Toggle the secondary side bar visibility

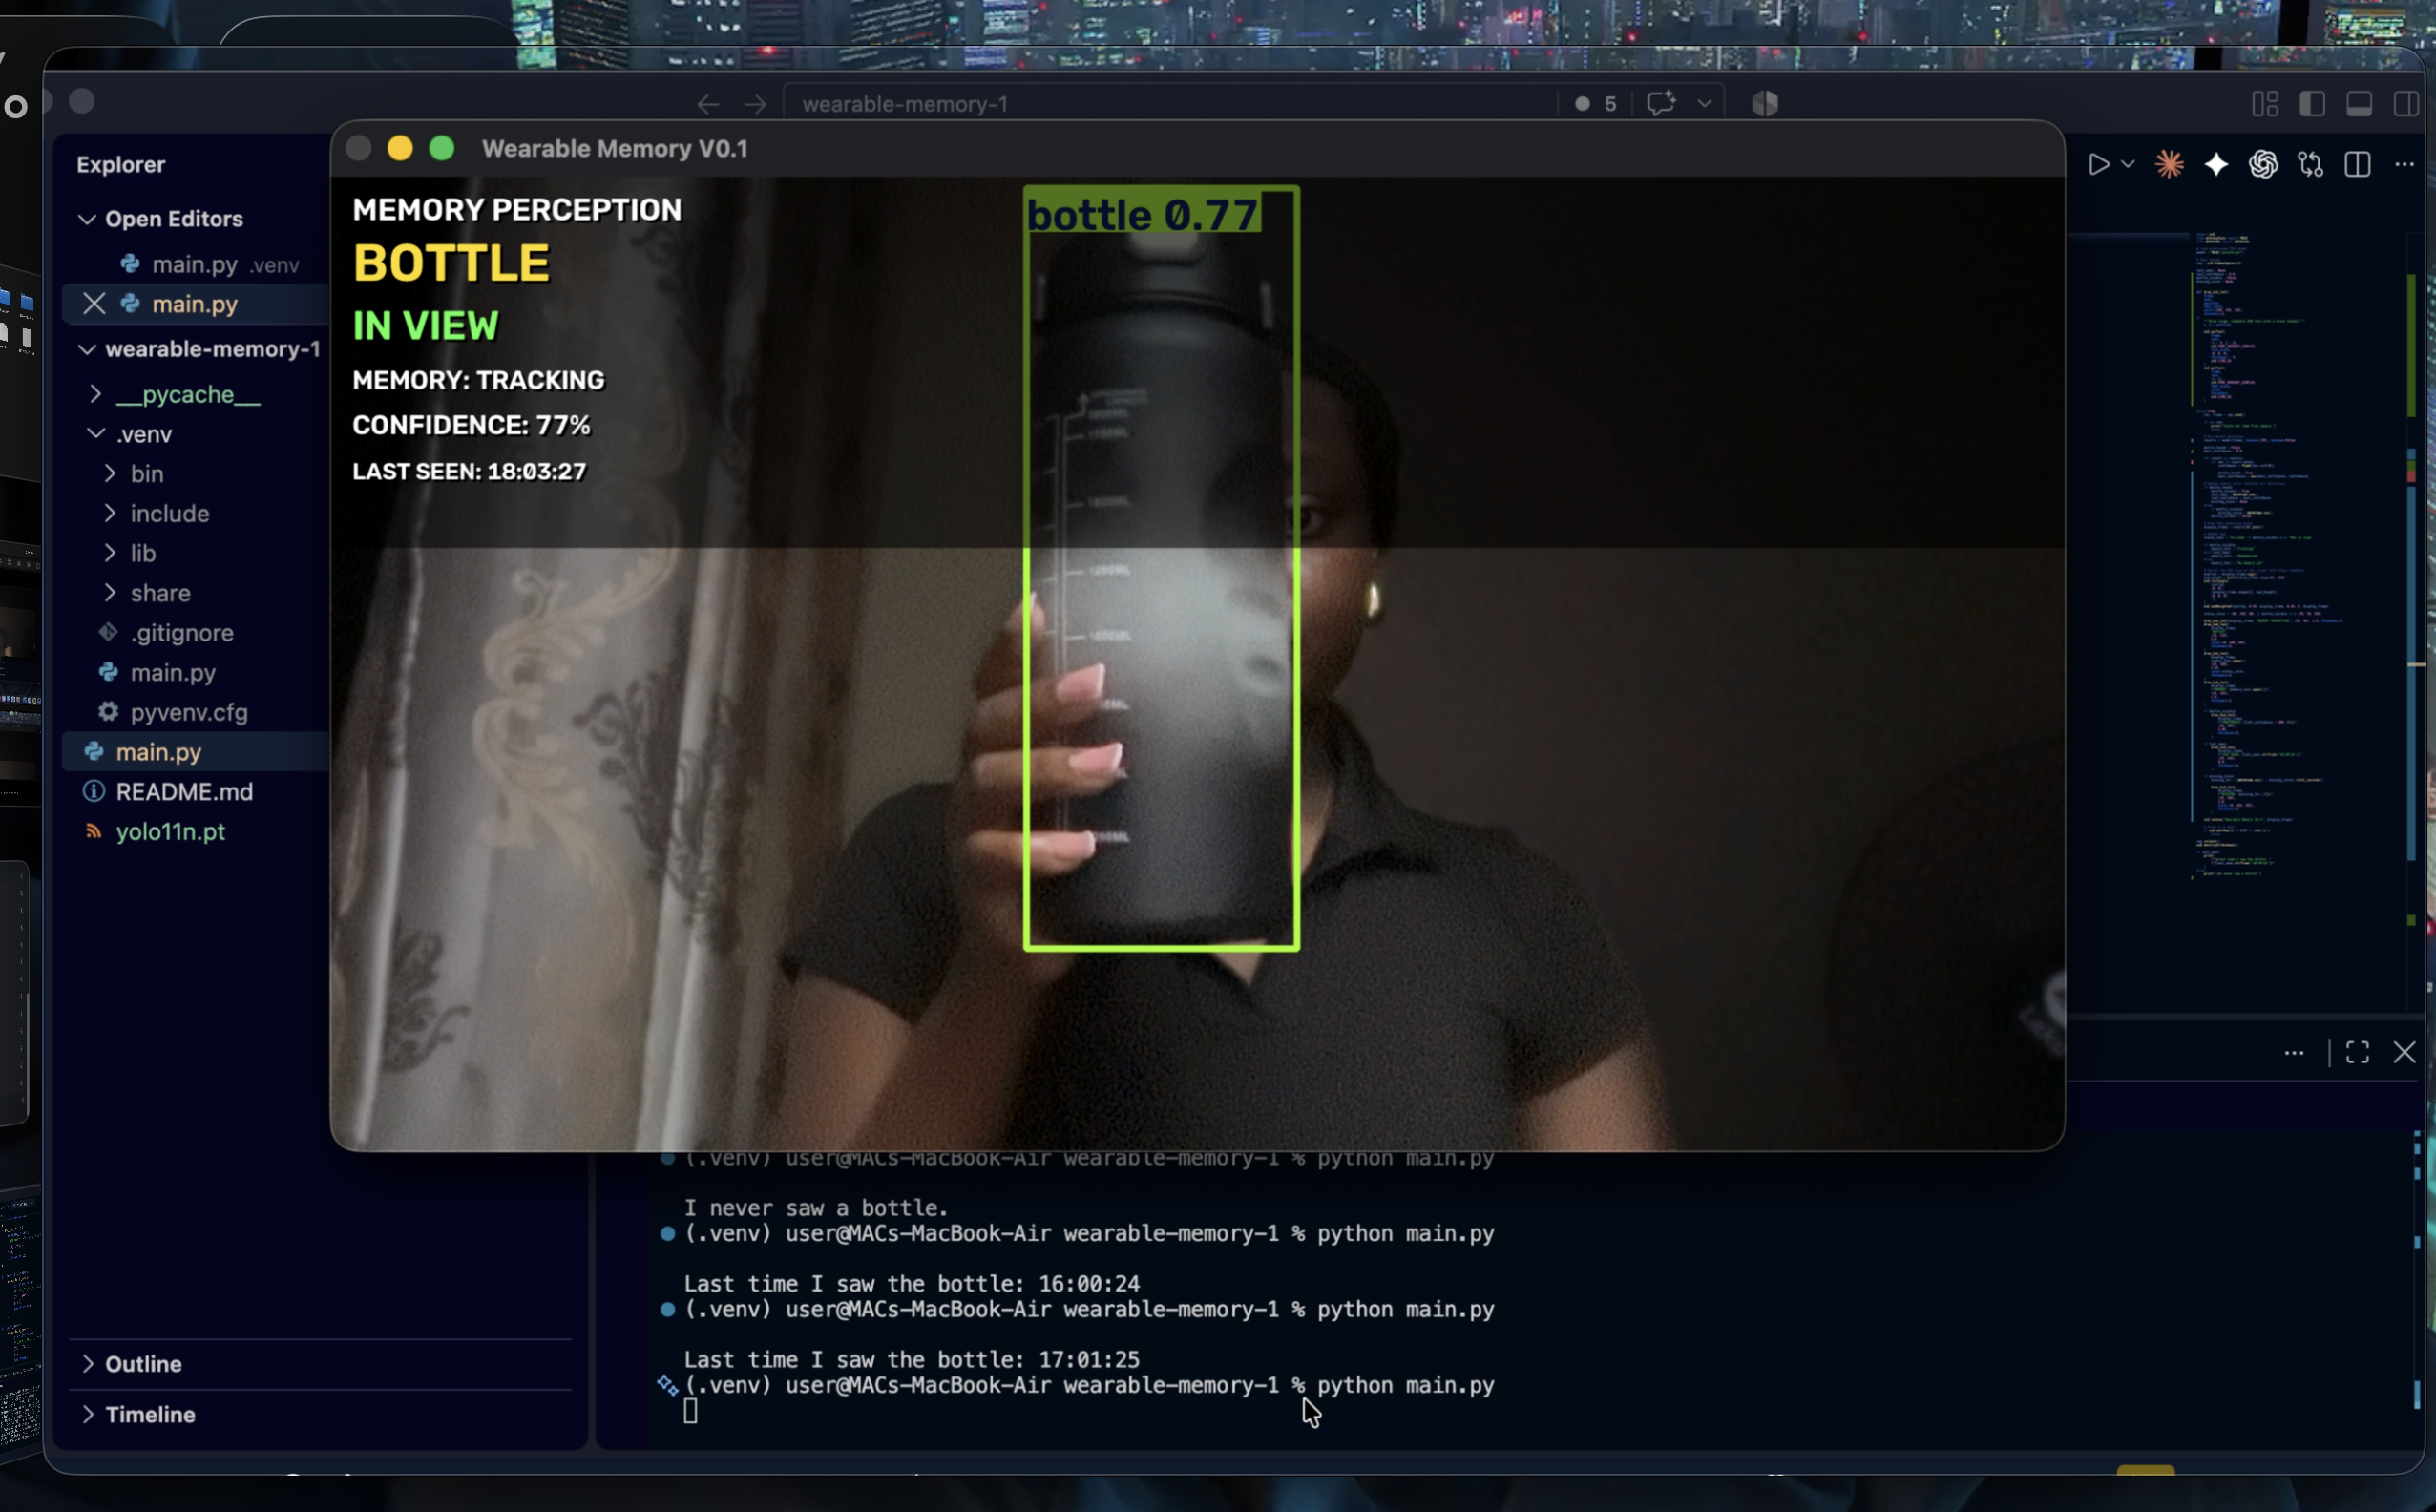coord(2407,104)
